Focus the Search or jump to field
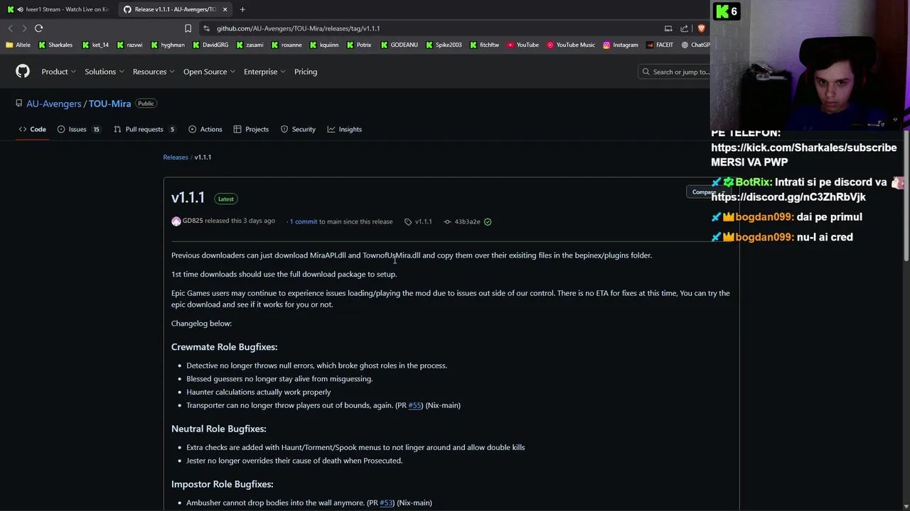910x511 pixels. point(675,72)
